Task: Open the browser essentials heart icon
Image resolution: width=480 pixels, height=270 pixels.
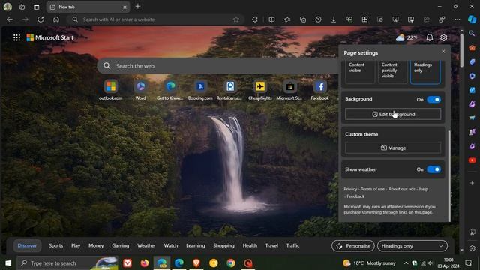Action: pos(349,19)
